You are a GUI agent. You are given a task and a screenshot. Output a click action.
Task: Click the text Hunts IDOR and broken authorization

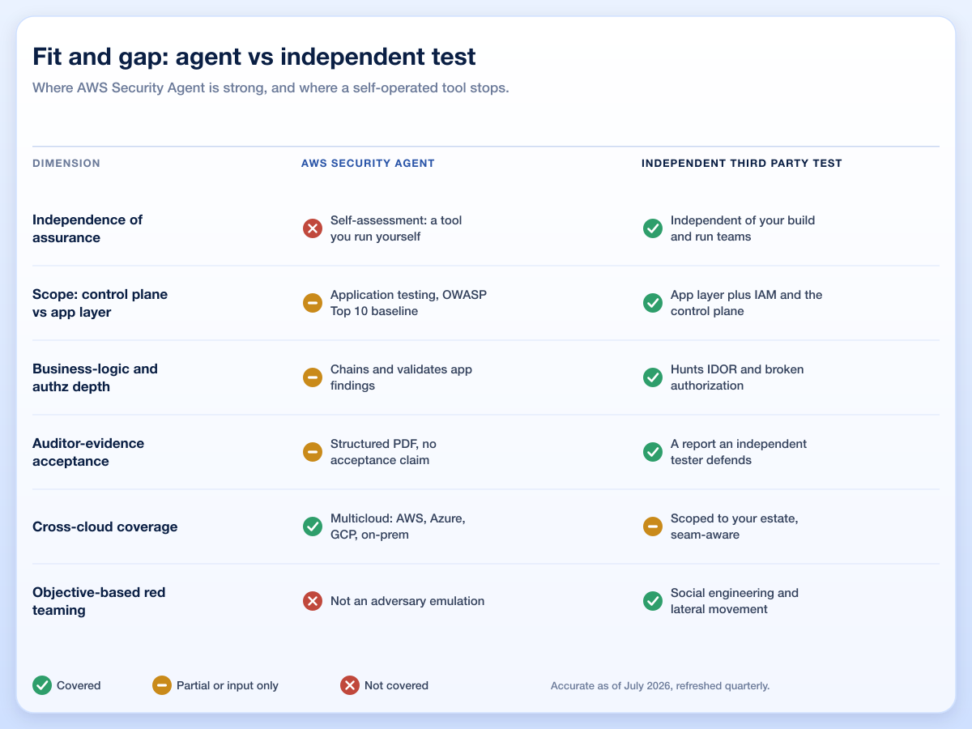point(737,377)
